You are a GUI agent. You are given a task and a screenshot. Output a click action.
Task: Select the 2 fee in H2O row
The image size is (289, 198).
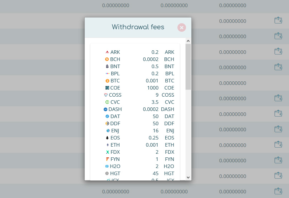point(157,166)
